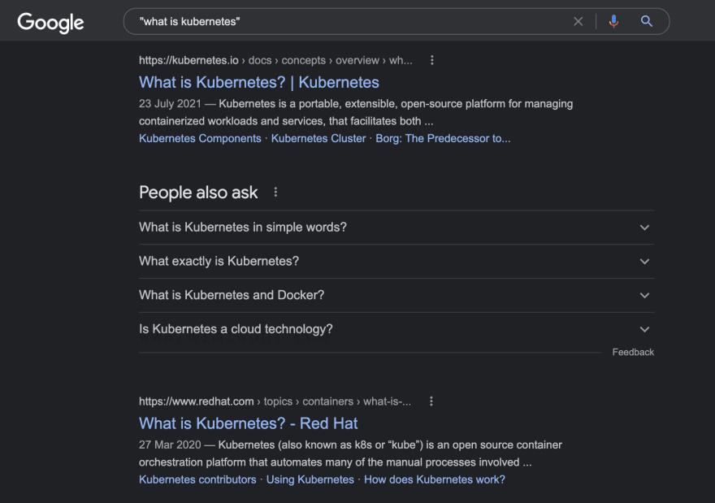Click the Feedback link
The height and width of the screenshot is (503, 715).
(x=633, y=352)
